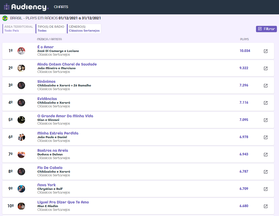Open external link icon for Rastros na Areia
The width and height of the screenshot is (279, 216).
265,155
